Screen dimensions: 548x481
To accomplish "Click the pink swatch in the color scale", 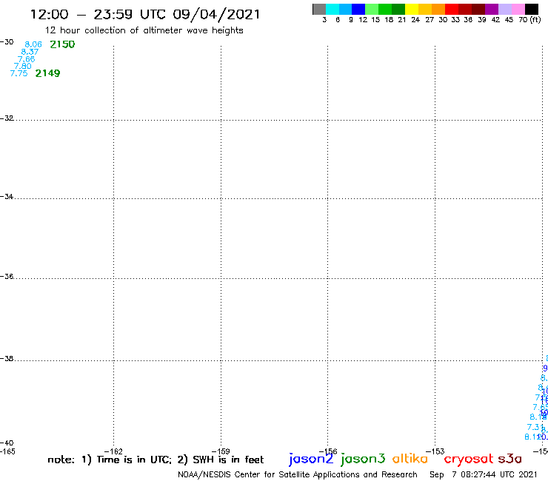I will point(518,9).
